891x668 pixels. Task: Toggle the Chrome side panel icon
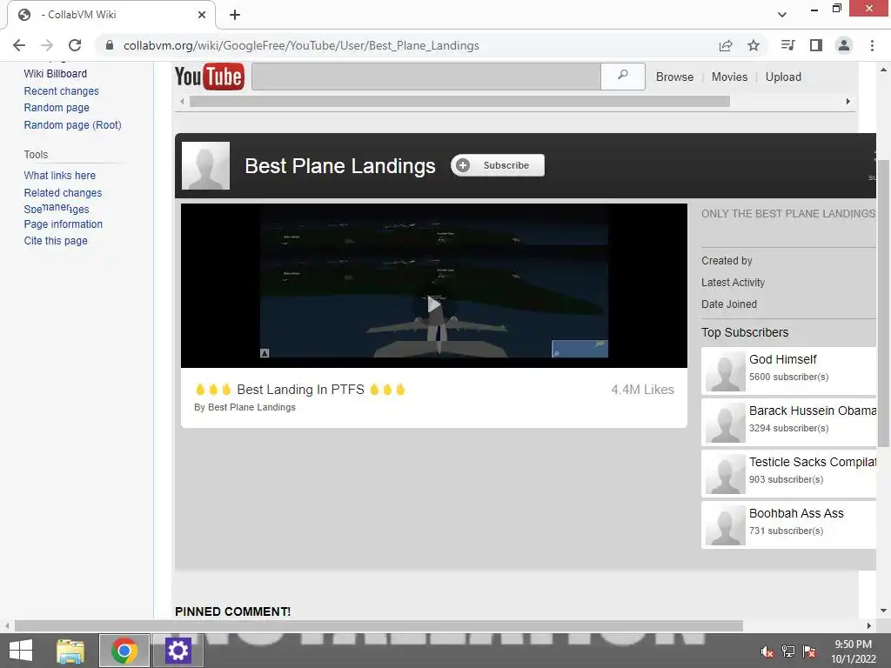(x=816, y=45)
